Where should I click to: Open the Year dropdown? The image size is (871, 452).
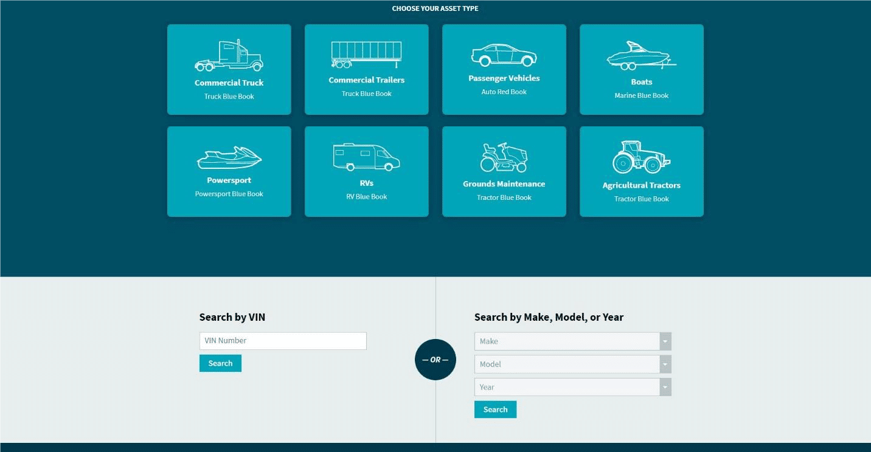point(573,387)
